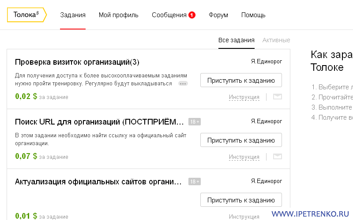The image size is (353, 220).
Task: Navigate to Форум
Action: tap(218, 15)
